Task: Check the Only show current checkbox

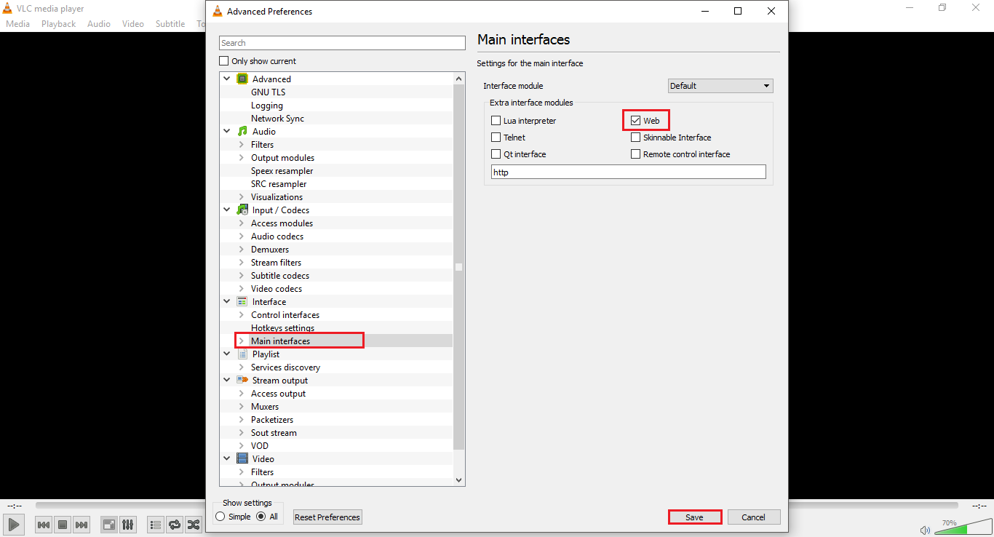Action: (x=224, y=61)
